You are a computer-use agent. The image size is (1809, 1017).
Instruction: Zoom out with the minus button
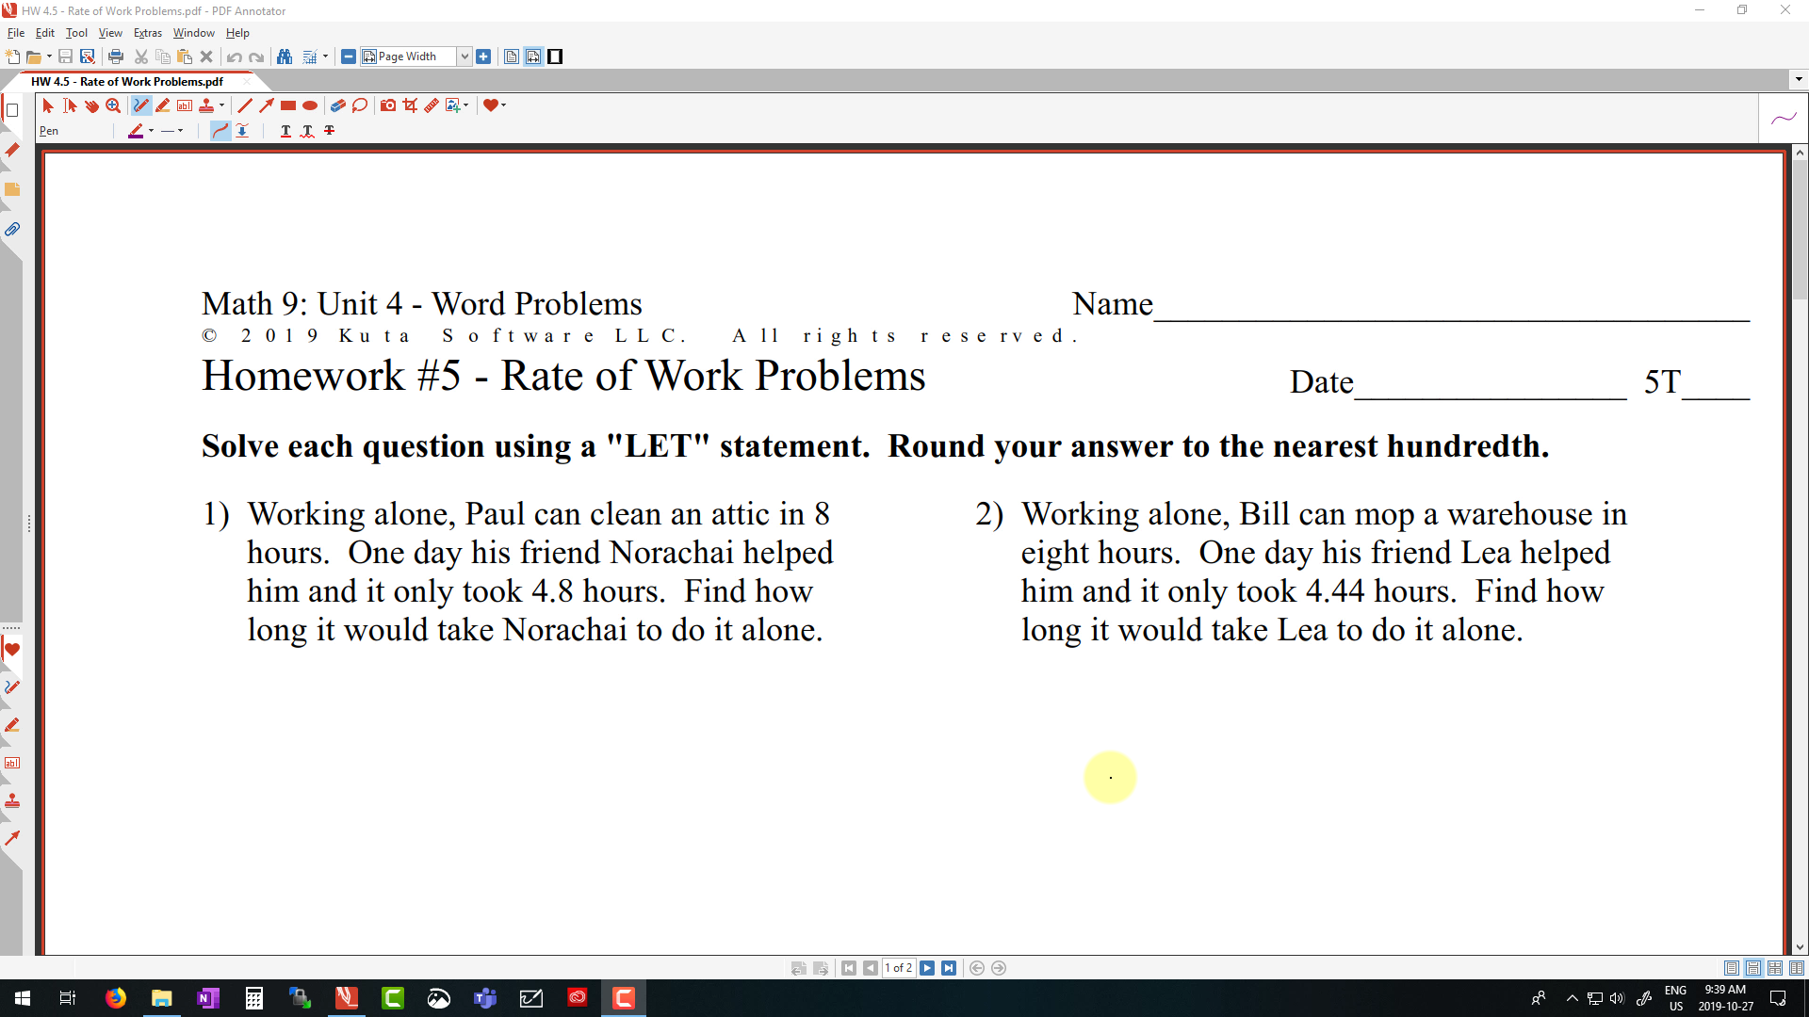[x=349, y=56]
